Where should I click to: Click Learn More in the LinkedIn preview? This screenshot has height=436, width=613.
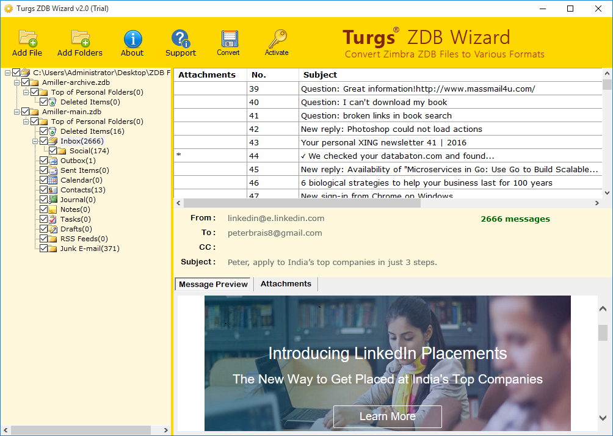(388, 416)
